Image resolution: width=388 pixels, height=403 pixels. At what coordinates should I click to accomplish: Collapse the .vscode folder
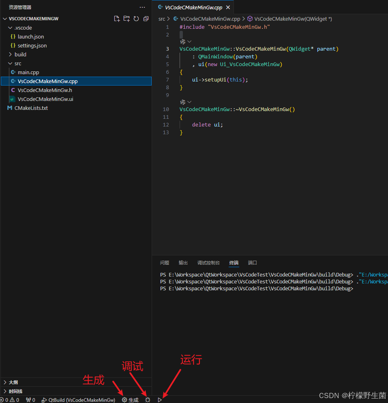[23, 28]
